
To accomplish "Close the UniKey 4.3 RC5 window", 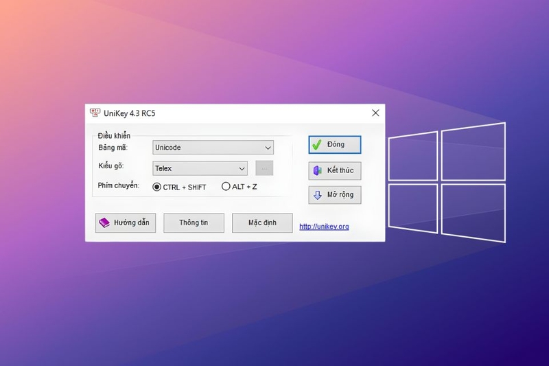I will coord(375,113).
